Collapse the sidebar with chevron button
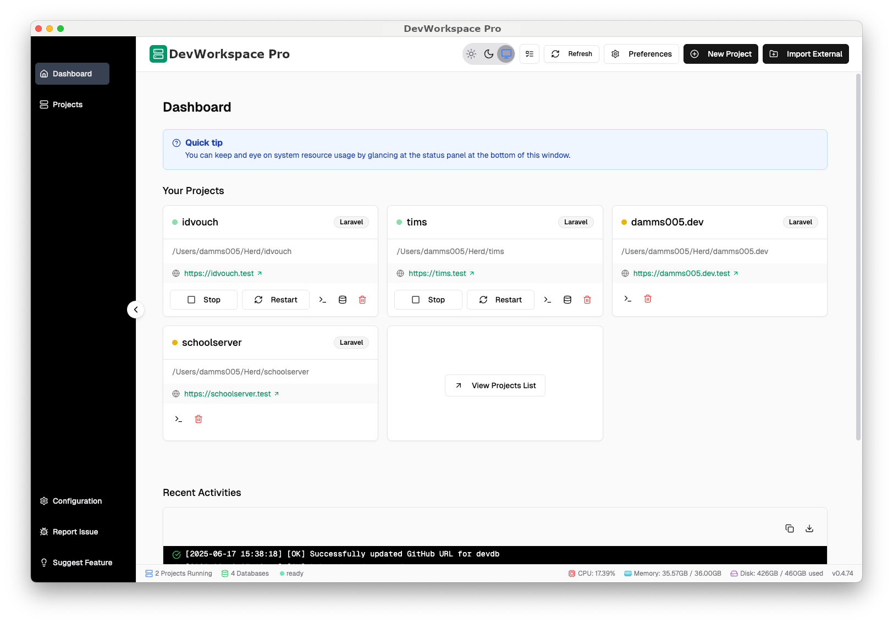The image size is (893, 623). (136, 310)
